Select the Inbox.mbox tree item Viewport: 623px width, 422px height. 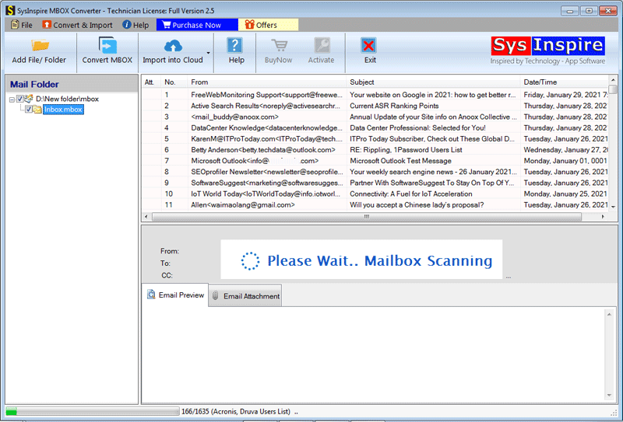coord(63,110)
